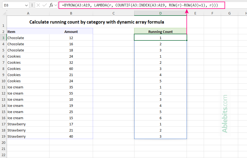Select column D header

point(160,13)
